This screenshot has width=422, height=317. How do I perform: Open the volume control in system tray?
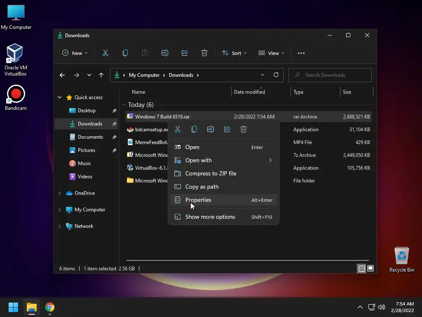pyautogui.click(x=382, y=307)
